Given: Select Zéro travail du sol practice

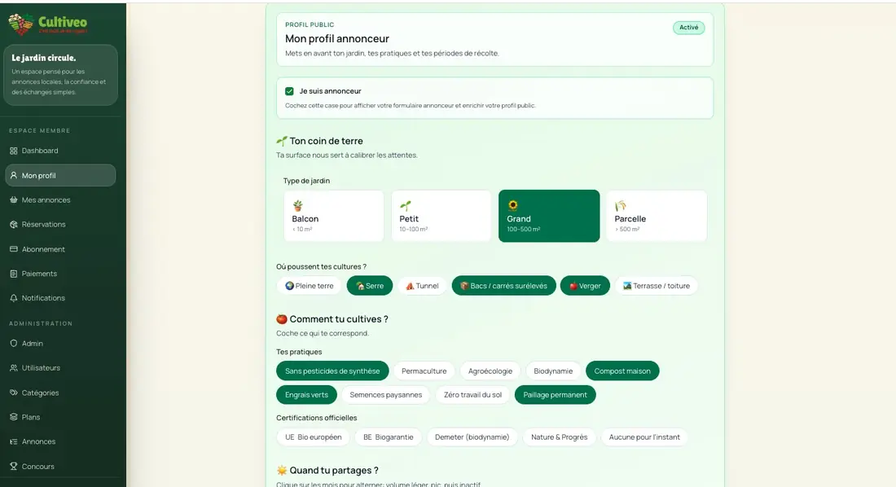Looking at the screenshot, I should [472, 395].
